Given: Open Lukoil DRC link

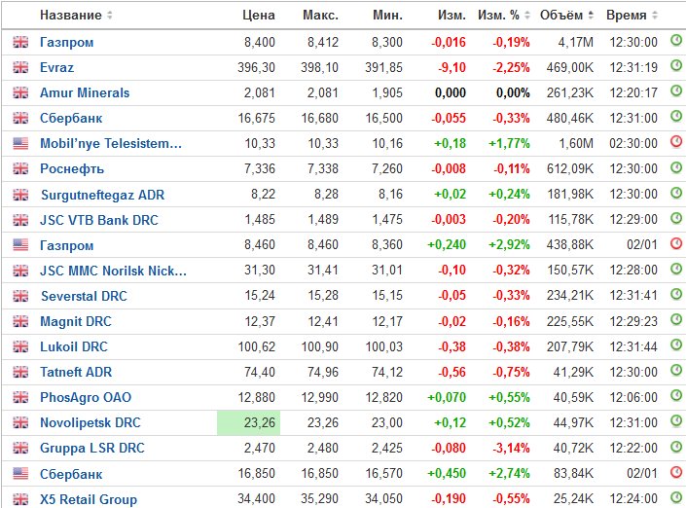Looking at the screenshot, I should 74,346.
